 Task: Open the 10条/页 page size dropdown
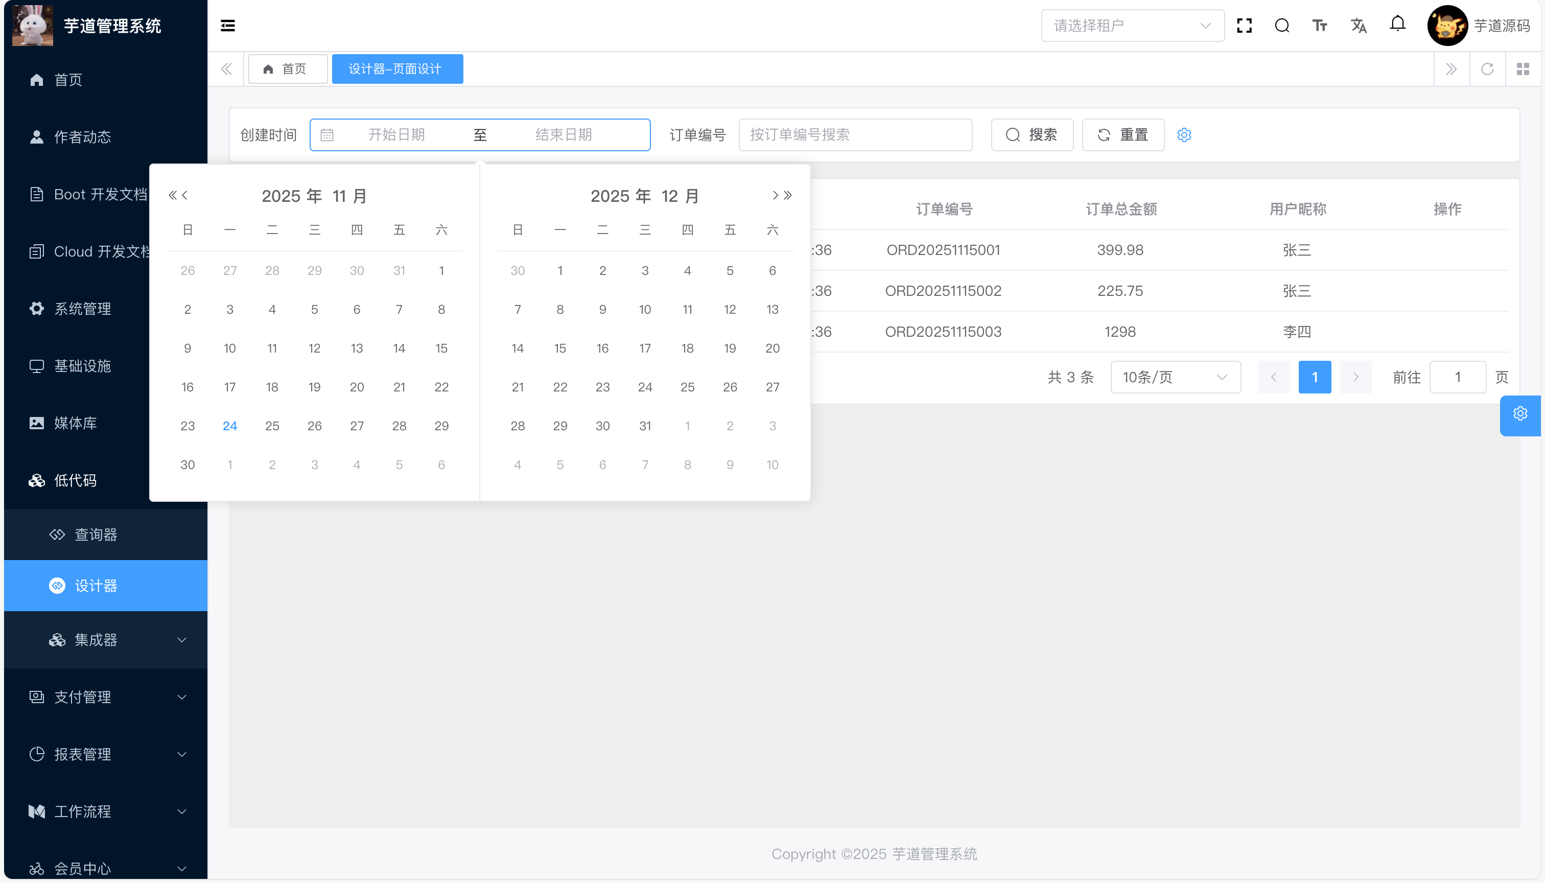point(1175,377)
